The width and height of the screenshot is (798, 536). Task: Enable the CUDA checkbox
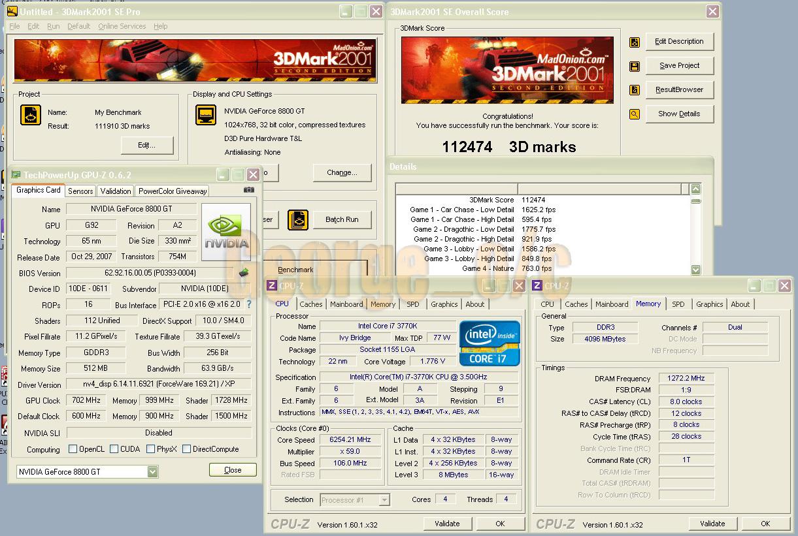(114, 449)
